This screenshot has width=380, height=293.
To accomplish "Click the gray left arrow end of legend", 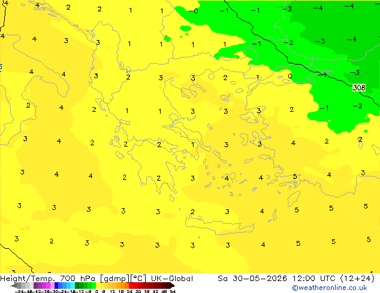I will [x=14, y=286].
